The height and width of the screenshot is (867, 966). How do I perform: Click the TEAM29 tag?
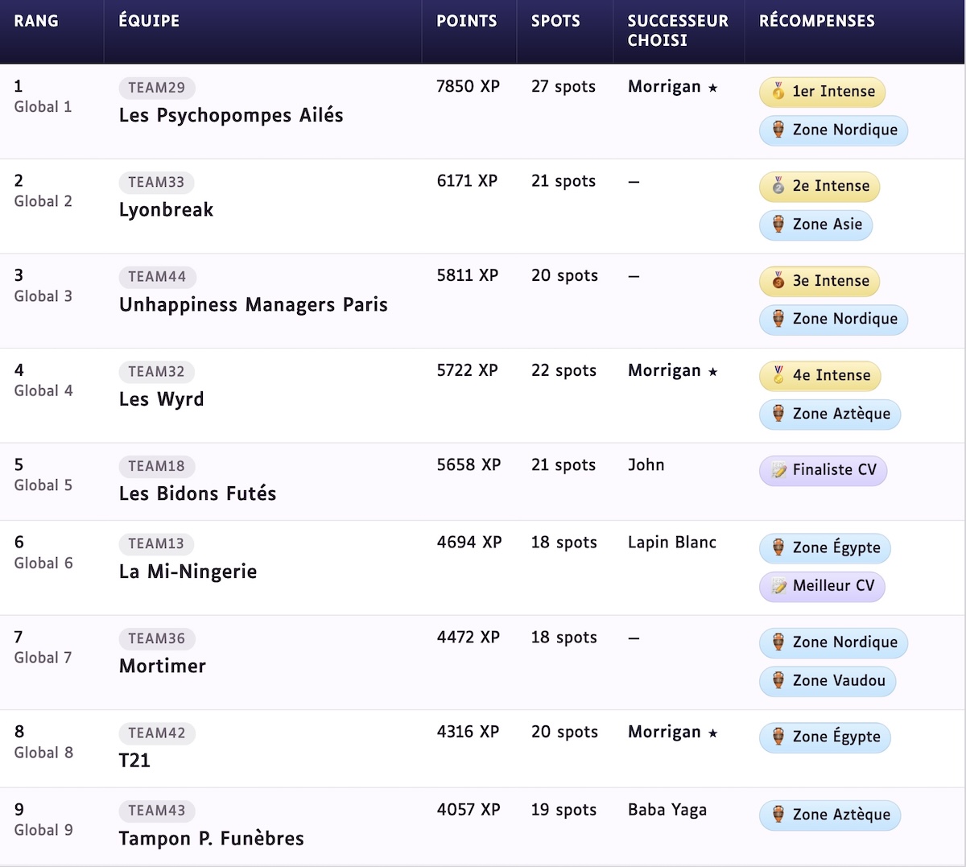(x=157, y=88)
